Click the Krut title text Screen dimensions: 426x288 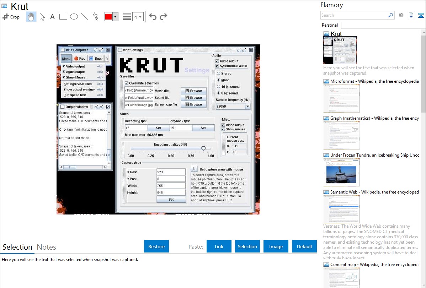[x=19, y=6]
